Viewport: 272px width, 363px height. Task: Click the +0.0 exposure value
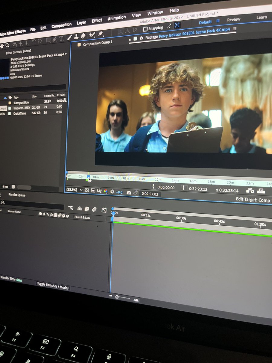pyautogui.click(x=119, y=192)
